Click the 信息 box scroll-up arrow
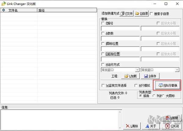This screenshot has width=183, height=131. point(120,112)
